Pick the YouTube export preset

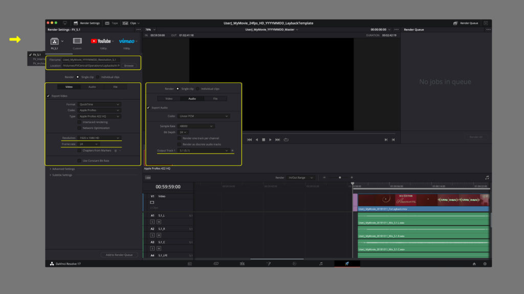click(x=101, y=41)
